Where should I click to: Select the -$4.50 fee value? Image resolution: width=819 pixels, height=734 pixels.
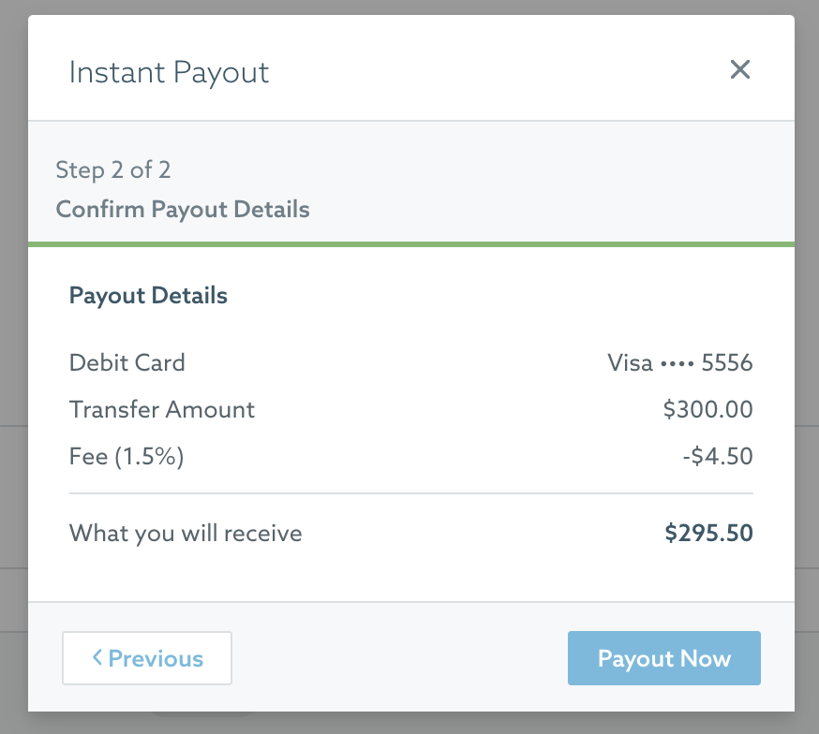(x=718, y=457)
